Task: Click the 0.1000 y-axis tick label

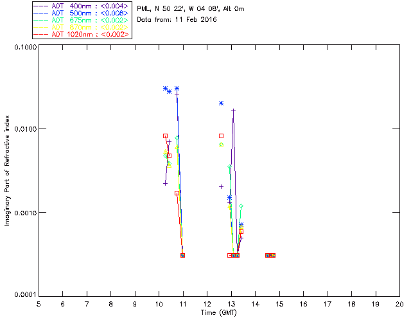Action: (26, 47)
